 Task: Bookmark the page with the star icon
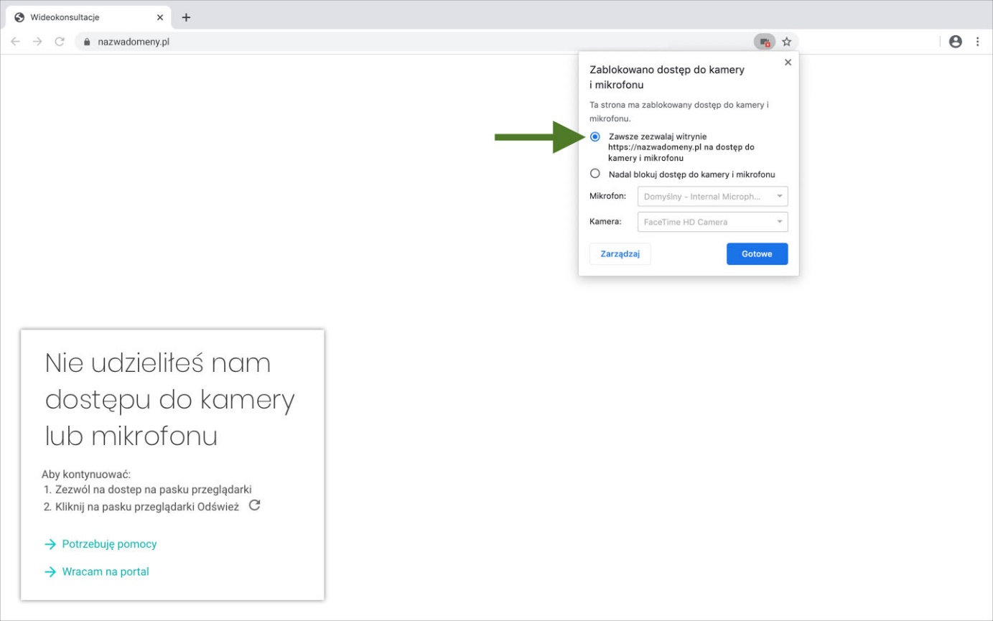[x=786, y=42]
